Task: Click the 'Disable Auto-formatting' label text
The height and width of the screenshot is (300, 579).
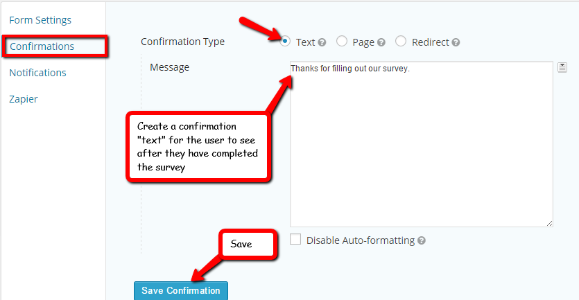Action: tap(360, 240)
